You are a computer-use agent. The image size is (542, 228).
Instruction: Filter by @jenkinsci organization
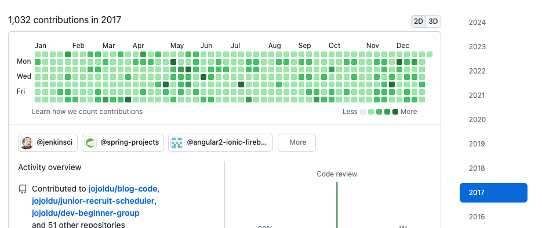(48, 142)
